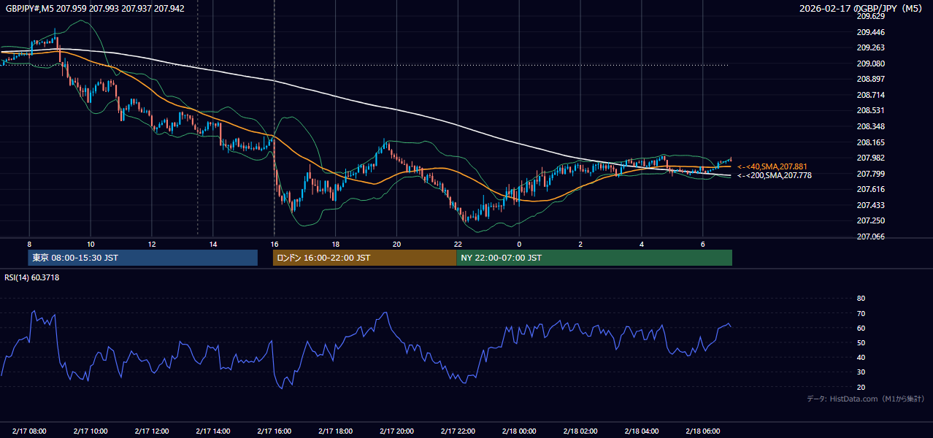Click the 207.982 price axis label
The image size is (933, 438).
click(x=870, y=158)
